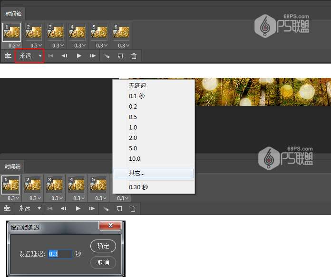Select frame 1 in lower timeline
Viewport: 331px width, 277px height.
coord(11,185)
